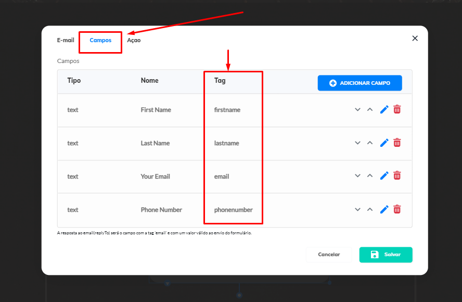Viewport: 462px width, 302px height.
Task: Edit the Your Email field
Action: (x=384, y=176)
